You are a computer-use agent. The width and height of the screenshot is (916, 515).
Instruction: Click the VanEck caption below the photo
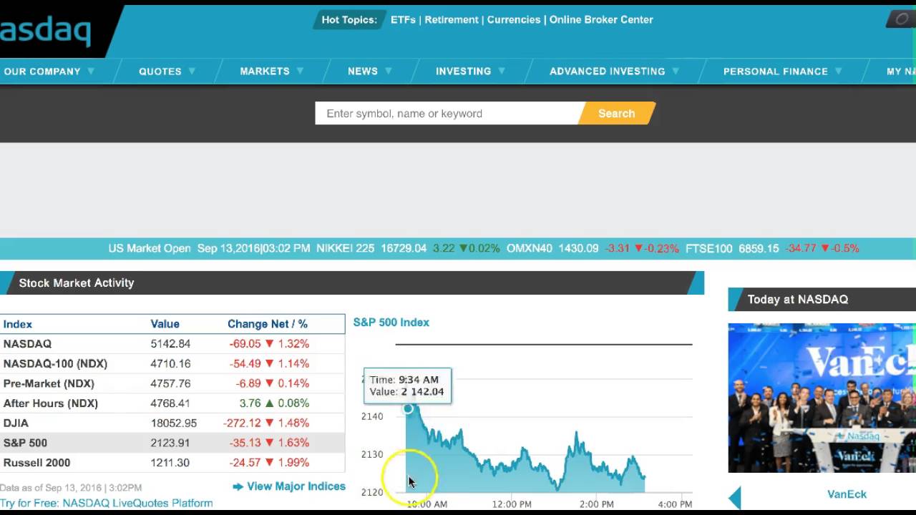tap(847, 494)
